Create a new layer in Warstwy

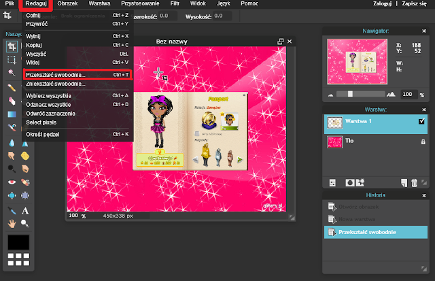coord(404,183)
